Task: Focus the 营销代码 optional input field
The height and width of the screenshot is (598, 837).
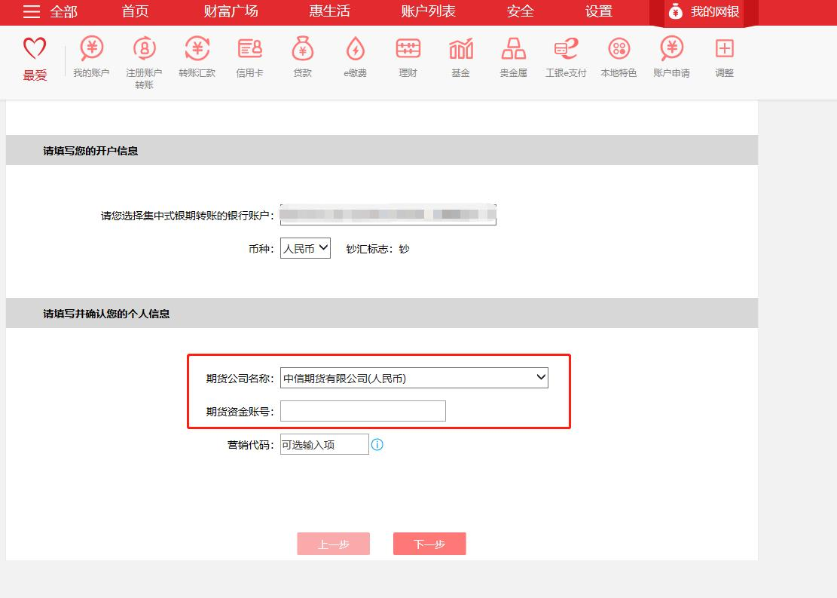Action: [325, 445]
